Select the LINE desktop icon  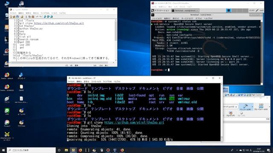coord(7,111)
